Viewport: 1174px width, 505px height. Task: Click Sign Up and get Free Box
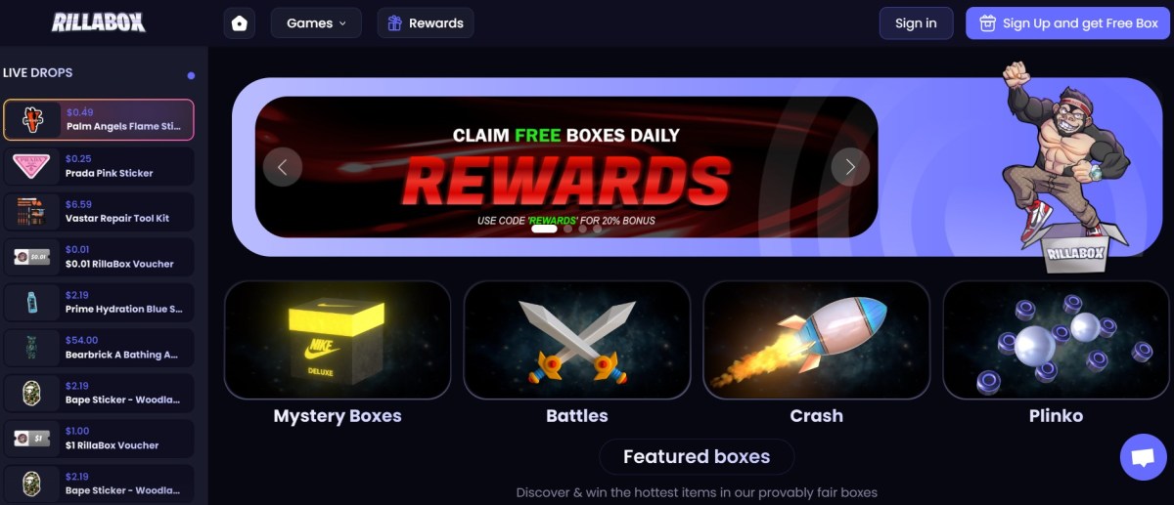1067,23
